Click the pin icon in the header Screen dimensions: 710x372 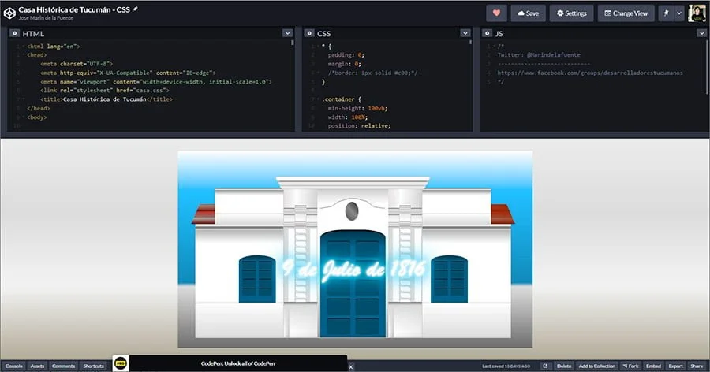pyautogui.click(x=665, y=13)
